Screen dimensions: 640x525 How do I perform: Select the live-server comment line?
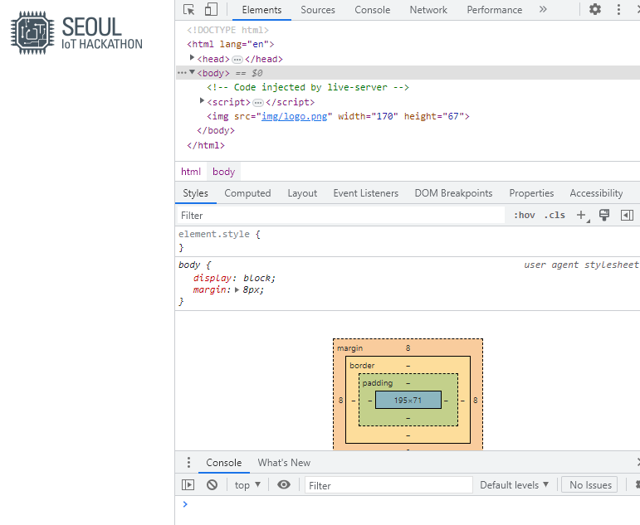(x=308, y=87)
